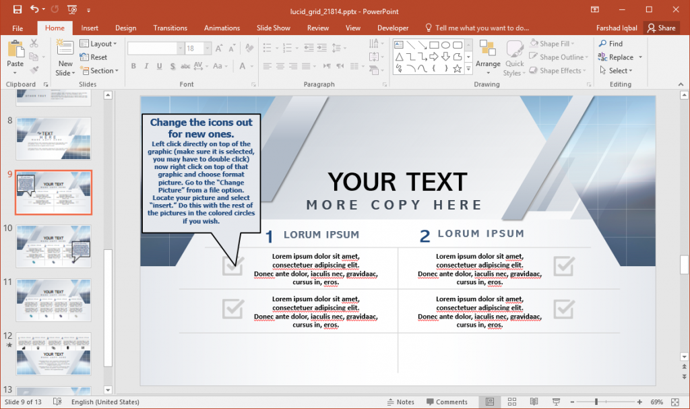Image resolution: width=690 pixels, height=409 pixels.
Task: Toggle italic formatting
Action: click(x=147, y=66)
